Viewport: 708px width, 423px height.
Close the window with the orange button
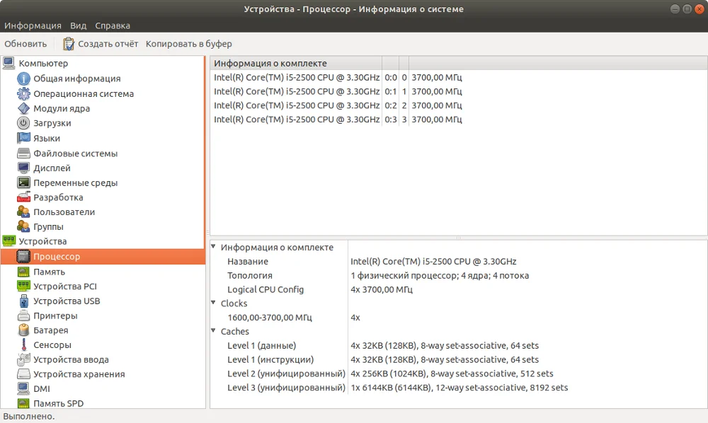[x=700, y=9]
